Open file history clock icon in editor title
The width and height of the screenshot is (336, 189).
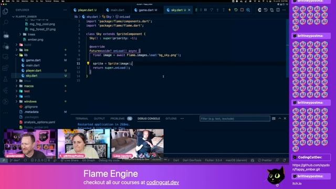[x=266, y=10]
